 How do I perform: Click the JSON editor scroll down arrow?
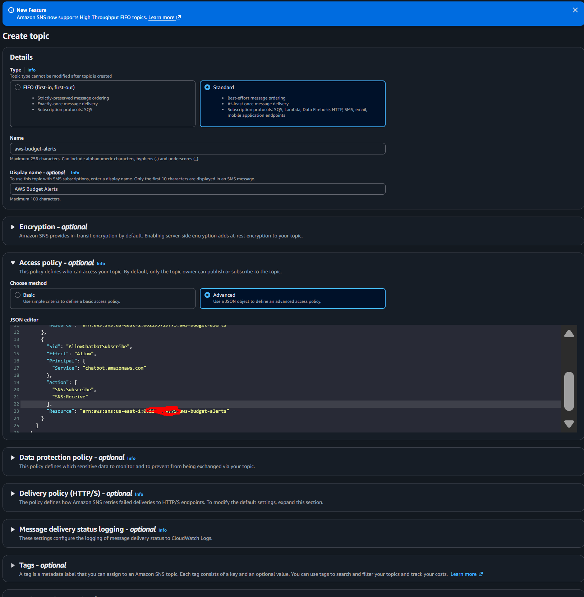[569, 424]
